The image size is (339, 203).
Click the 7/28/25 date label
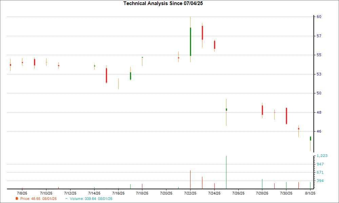262,193
